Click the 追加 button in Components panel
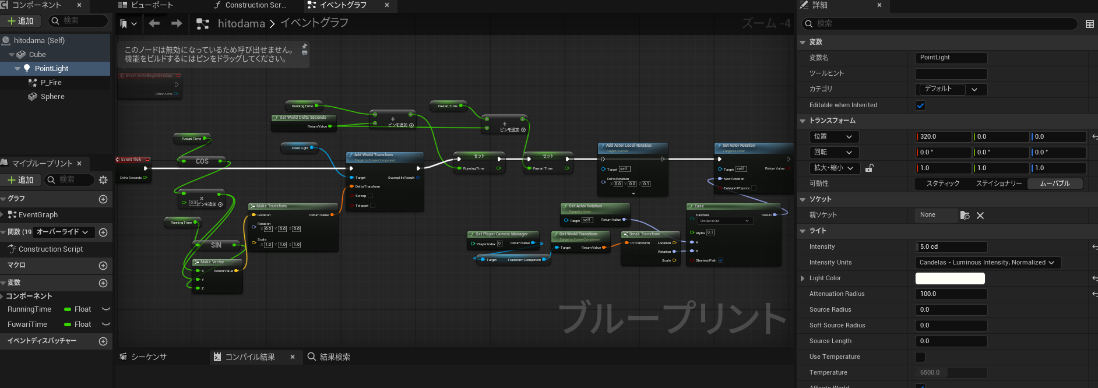This screenshot has width=1098, height=388. point(20,21)
